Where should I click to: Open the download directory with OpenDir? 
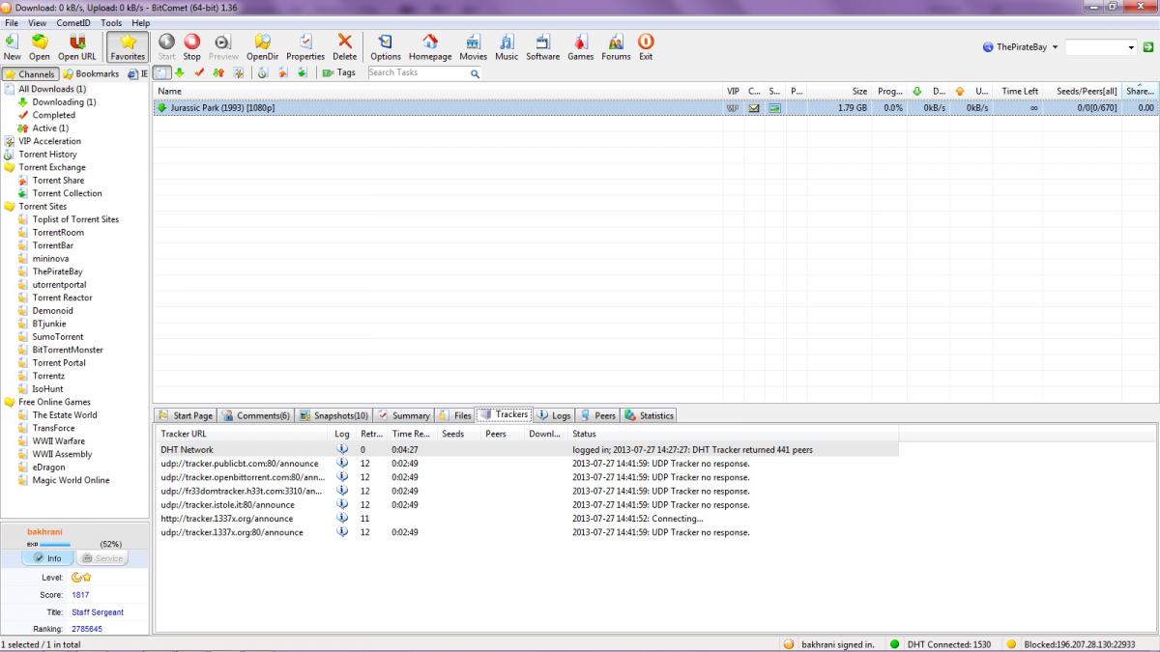pyautogui.click(x=262, y=46)
